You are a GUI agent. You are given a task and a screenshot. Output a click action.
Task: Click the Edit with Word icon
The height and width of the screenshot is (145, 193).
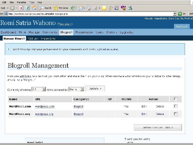point(95,8)
